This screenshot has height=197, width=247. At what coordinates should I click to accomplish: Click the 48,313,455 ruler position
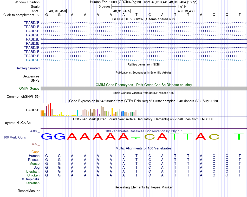pos(122,11)
